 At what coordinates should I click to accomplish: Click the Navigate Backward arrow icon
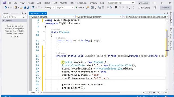point(5,8)
